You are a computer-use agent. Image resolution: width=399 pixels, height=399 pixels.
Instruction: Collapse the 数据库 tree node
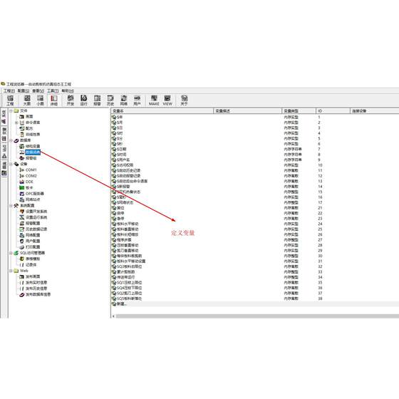click(11, 140)
